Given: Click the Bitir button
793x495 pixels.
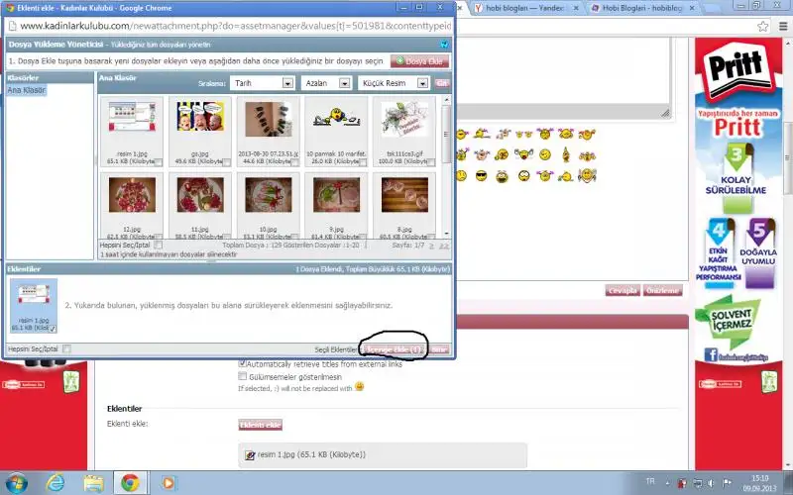Looking at the screenshot, I should click(438, 349).
